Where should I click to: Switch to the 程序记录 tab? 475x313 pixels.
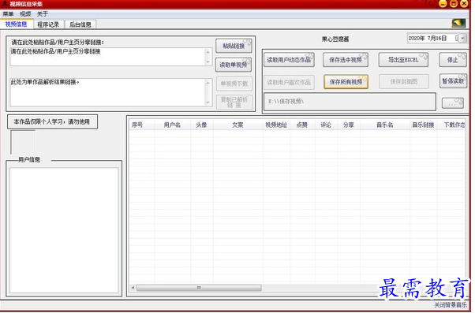coord(48,24)
